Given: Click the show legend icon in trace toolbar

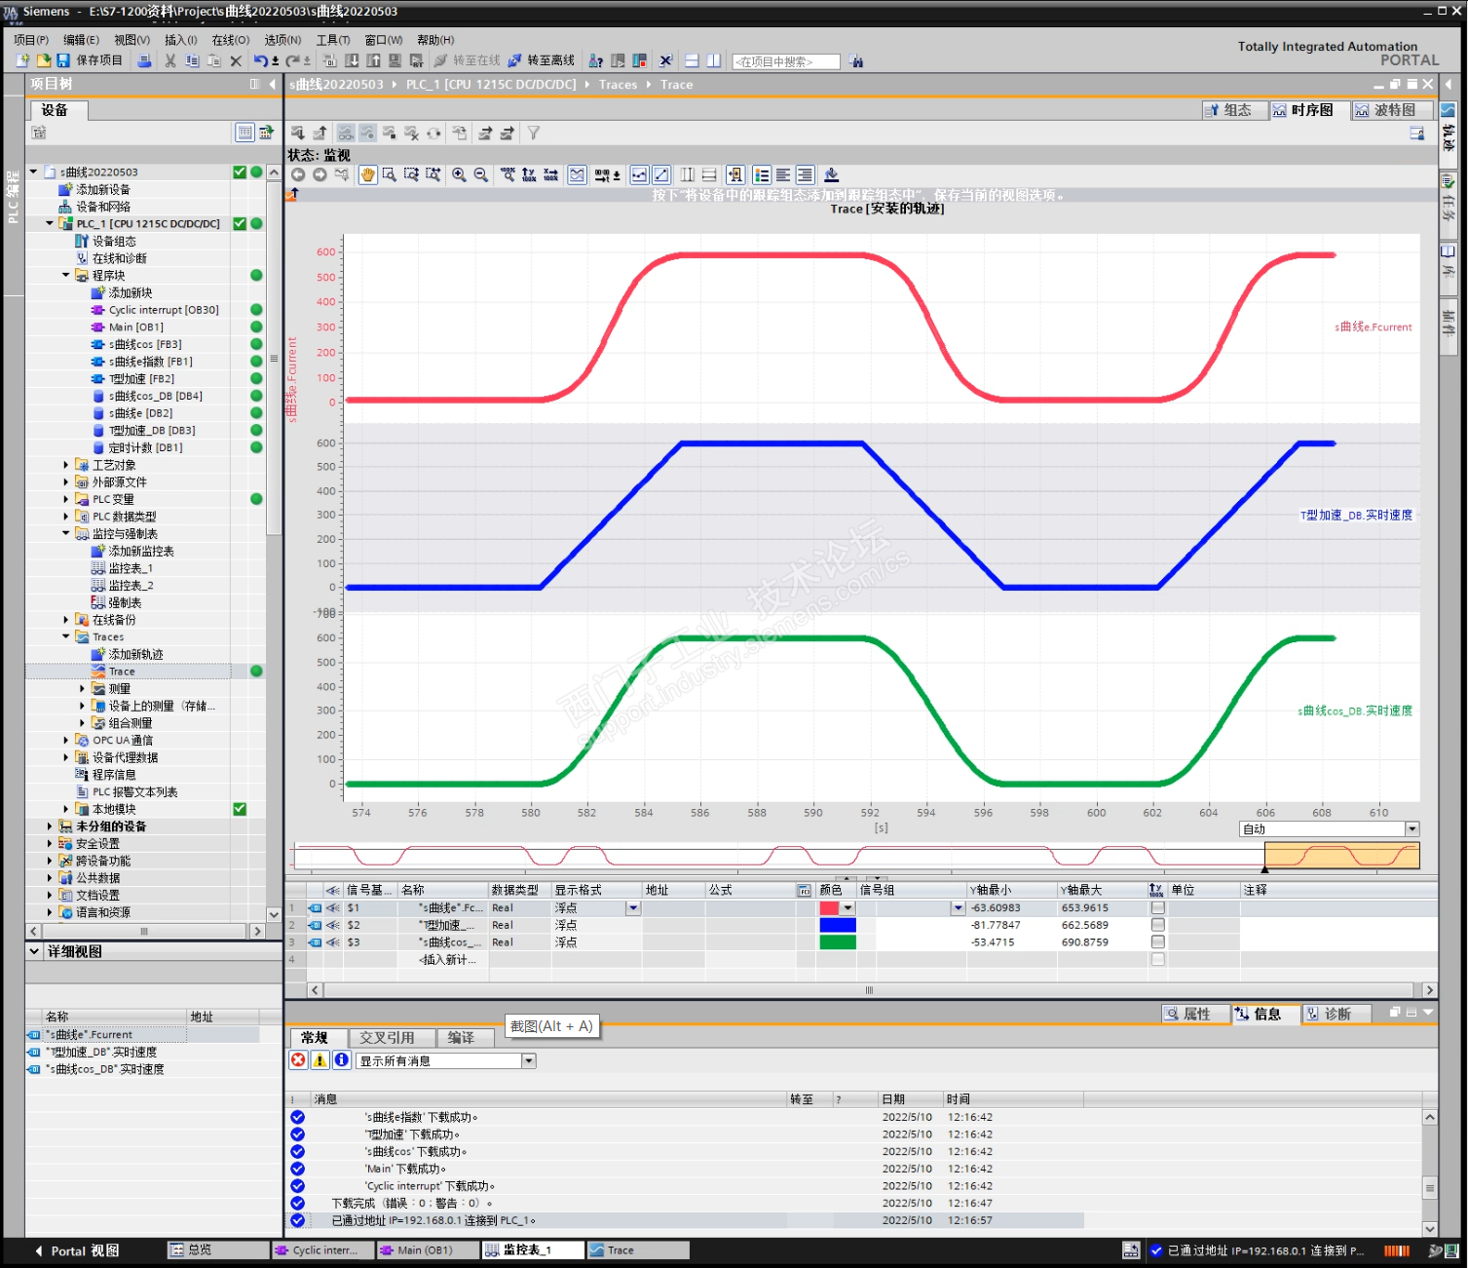Looking at the screenshot, I should click(x=761, y=174).
